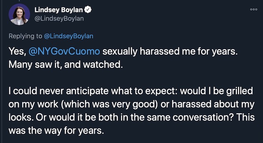Click the final line "was the way for years."
Viewport: 263px width, 143px height.
[x=56, y=131]
